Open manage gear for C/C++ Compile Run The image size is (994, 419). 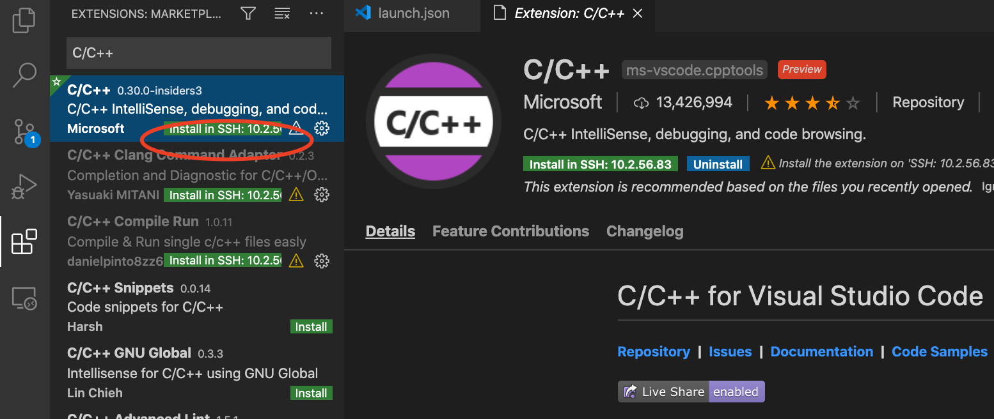(322, 261)
